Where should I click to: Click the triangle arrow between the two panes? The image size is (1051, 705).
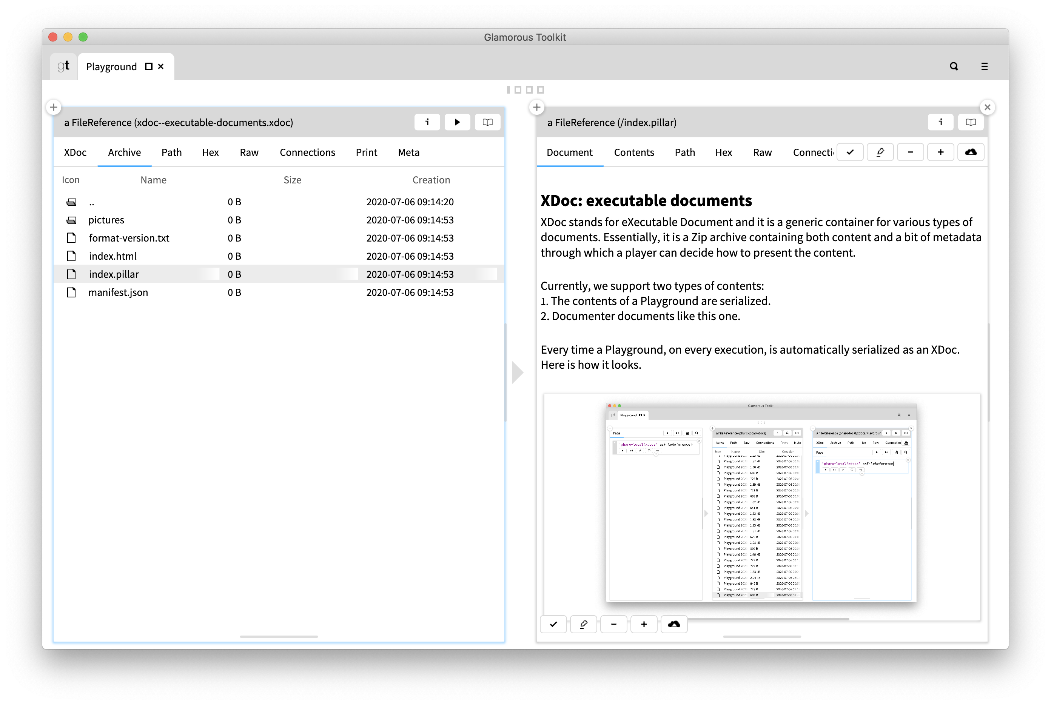(x=518, y=372)
